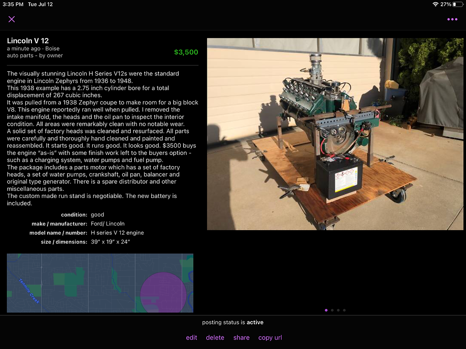Tap the Wi-Fi status icon
Viewport: 466px width, 349px height.
436,4
